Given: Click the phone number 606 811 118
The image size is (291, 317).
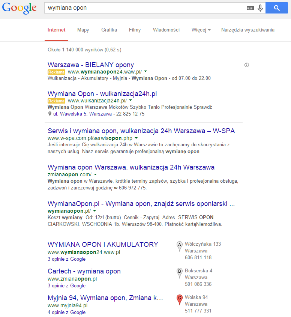Looking at the screenshot, I should (198, 258).
